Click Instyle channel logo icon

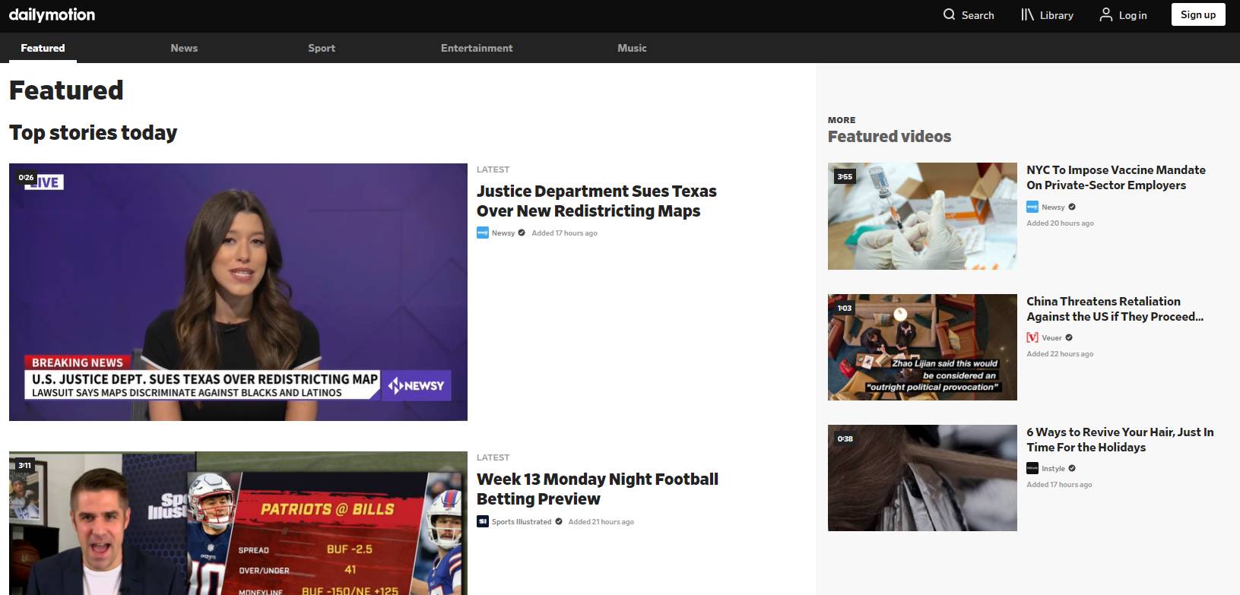click(1032, 468)
